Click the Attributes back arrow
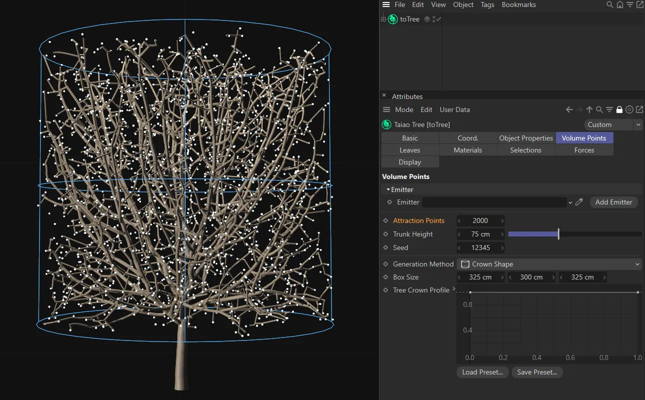 (569, 109)
